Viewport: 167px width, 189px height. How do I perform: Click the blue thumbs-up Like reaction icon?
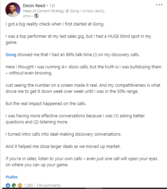(x=8, y=185)
